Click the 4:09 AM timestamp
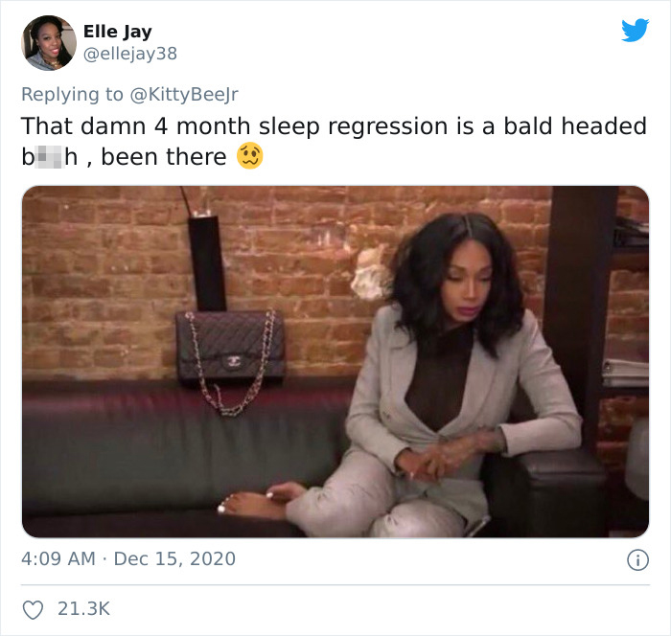The width and height of the screenshot is (671, 636). pos(58,558)
